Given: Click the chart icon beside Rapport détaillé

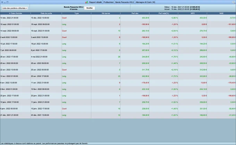Looking at the screenshot, I should coord(86,2).
